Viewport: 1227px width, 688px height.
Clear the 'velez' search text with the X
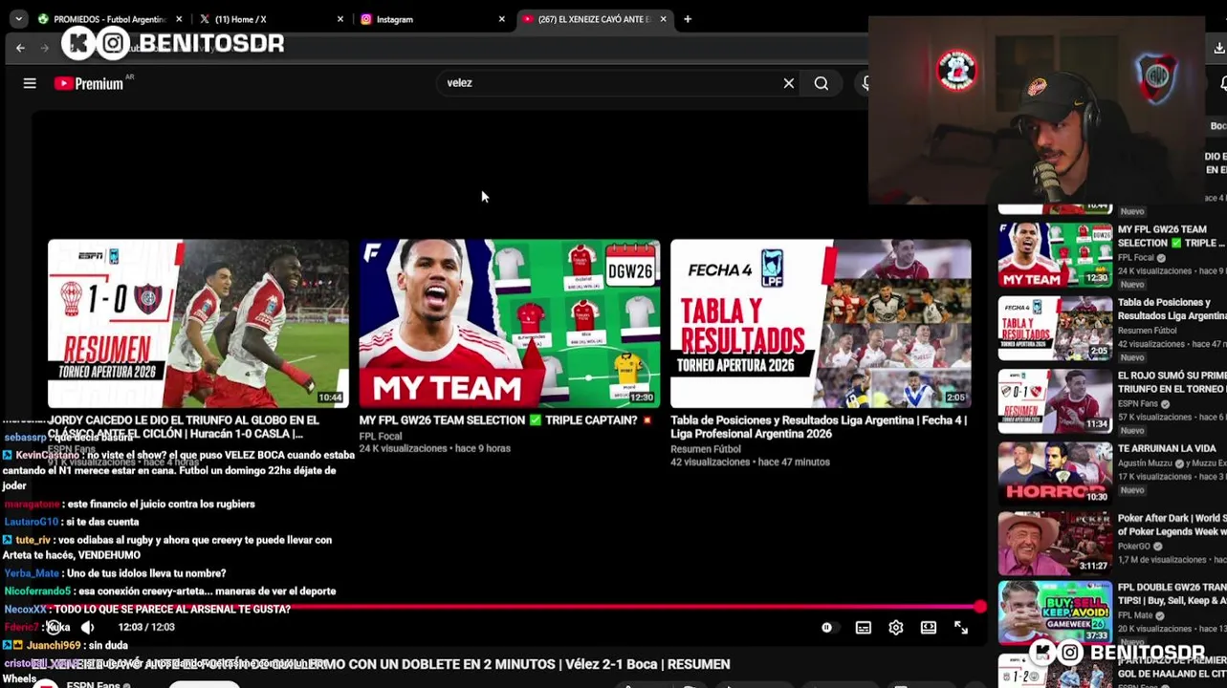pyautogui.click(x=789, y=83)
